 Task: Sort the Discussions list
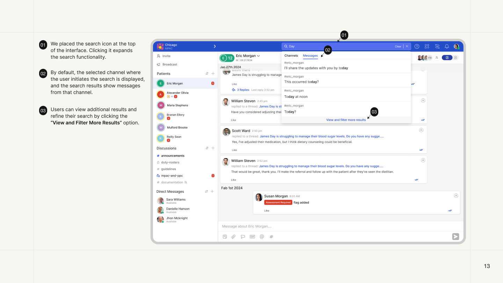tap(207, 148)
